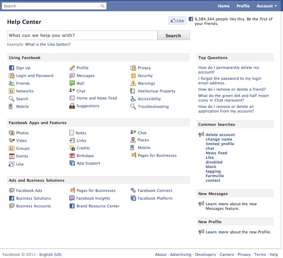Change language via English (US) link

pos(50,254)
